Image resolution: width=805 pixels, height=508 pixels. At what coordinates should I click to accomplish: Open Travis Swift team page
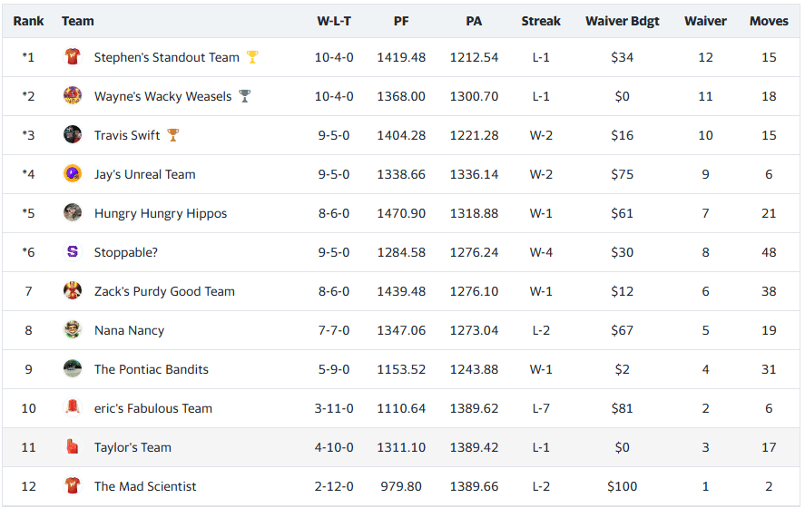(127, 135)
